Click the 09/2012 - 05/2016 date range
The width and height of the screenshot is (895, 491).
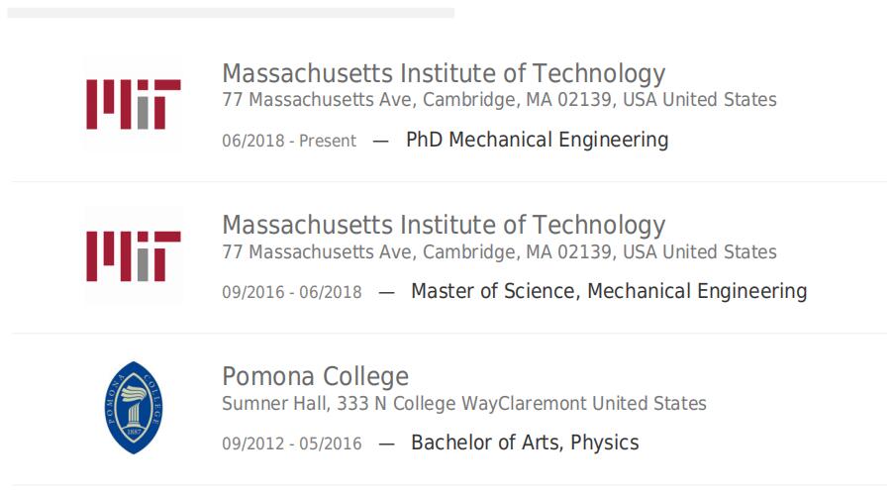292,443
